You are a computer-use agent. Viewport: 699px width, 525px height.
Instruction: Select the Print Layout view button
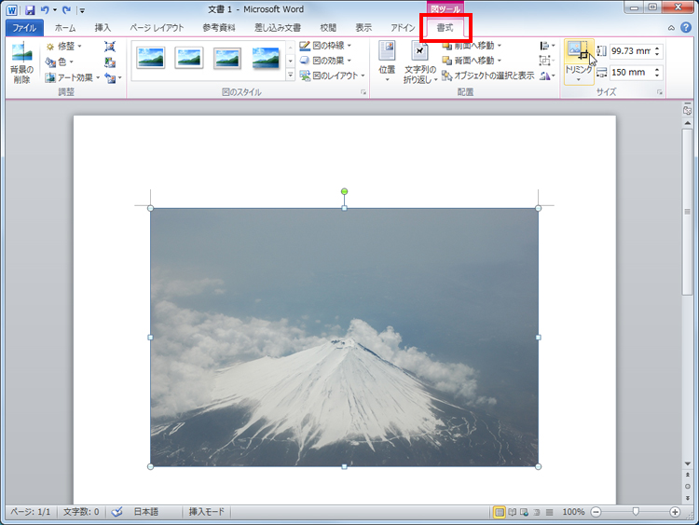(500, 512)
